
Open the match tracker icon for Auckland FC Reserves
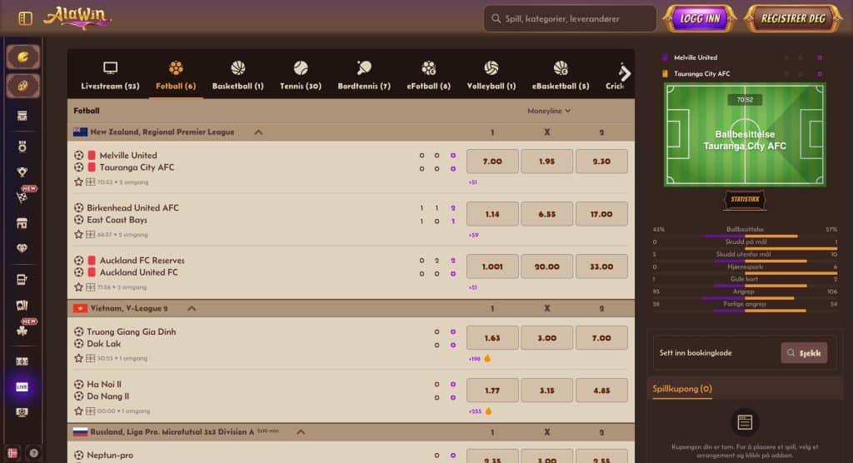pyautogui.click(x=90, y=287)
